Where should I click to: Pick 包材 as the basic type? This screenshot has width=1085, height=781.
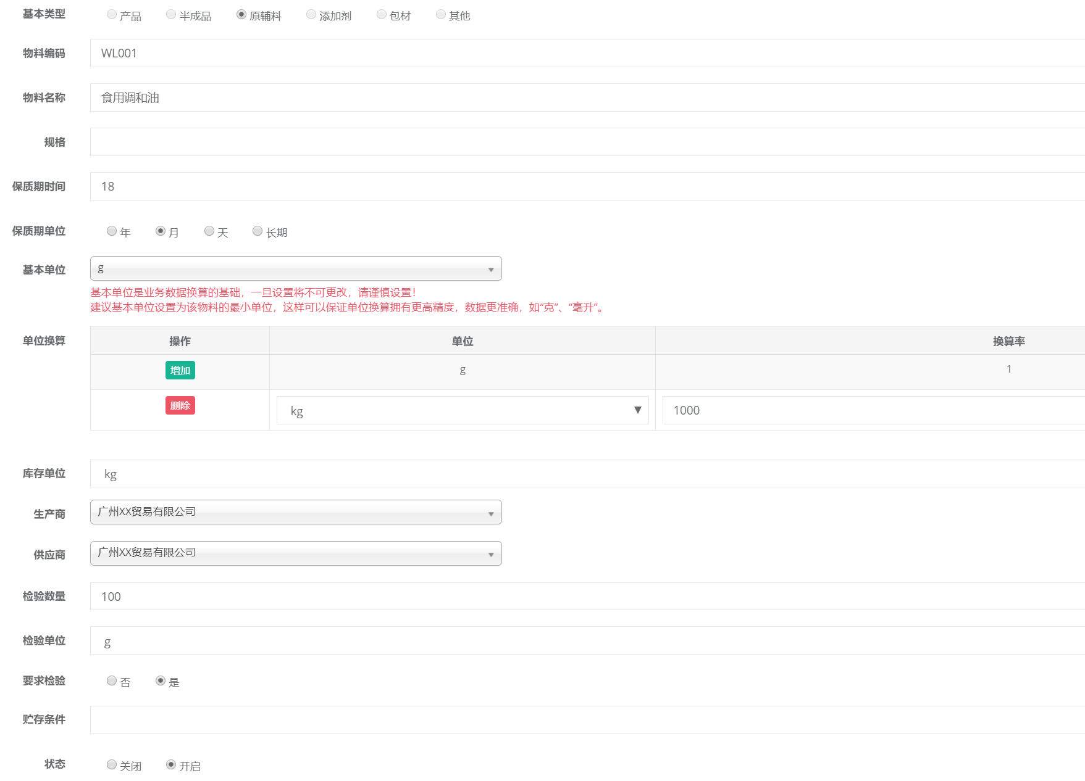click(382, 14)
